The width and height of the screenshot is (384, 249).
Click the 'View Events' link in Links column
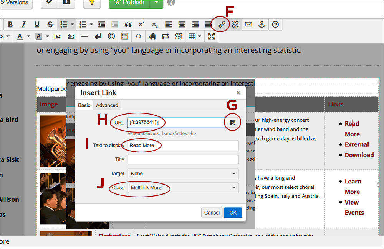354,208
